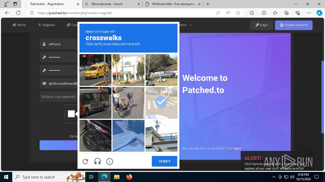325x182 pixels.
Task: Expand the Extras dropdown arrow
Action: [x=190, y=25]
